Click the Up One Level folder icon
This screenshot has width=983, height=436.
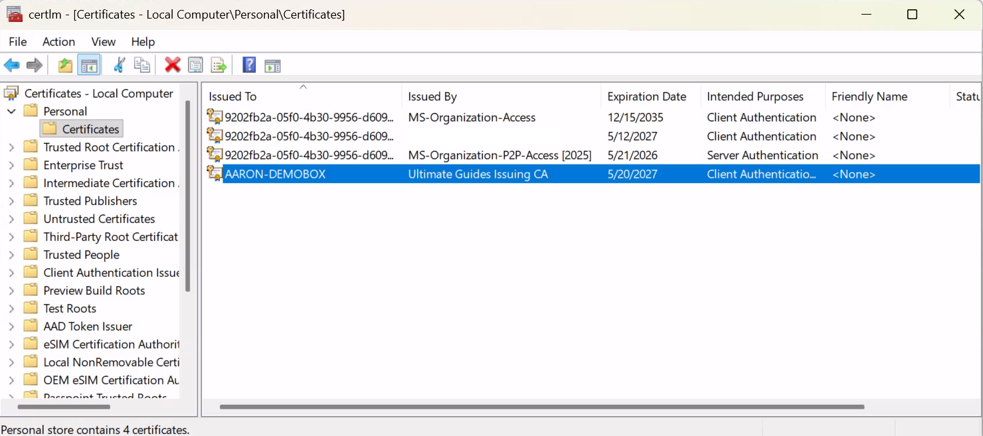[x=65, y=65]
